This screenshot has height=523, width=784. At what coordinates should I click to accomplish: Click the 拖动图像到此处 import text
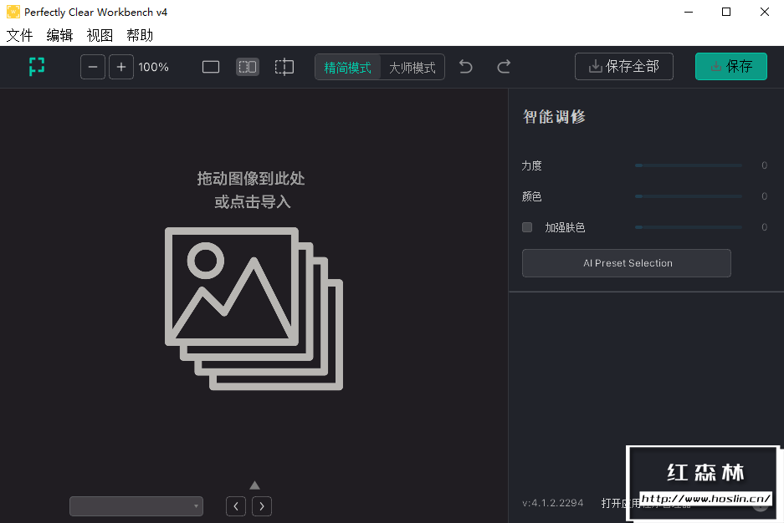tap(251, 179)
